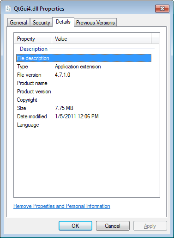Click the QtGui4.dll file icon in title bar
This screenshot has width=174, height=238.
8,9
